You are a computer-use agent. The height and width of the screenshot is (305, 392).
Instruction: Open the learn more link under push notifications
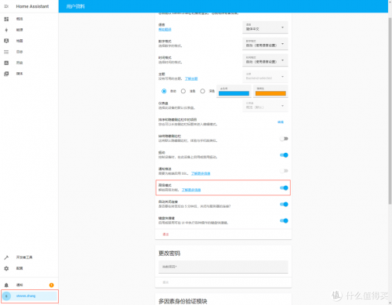click(x=201, y=173)
